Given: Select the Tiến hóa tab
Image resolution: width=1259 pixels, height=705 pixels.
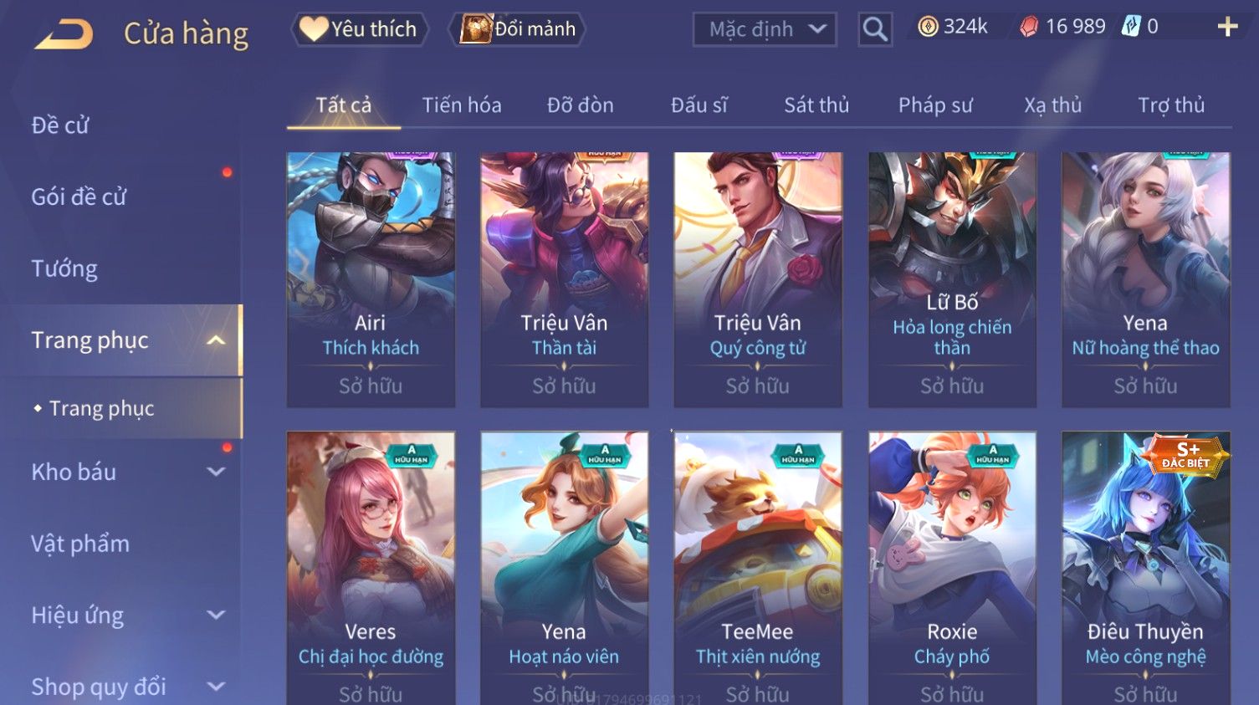Looking at the screenshot, I should click(x=462, y=105).
